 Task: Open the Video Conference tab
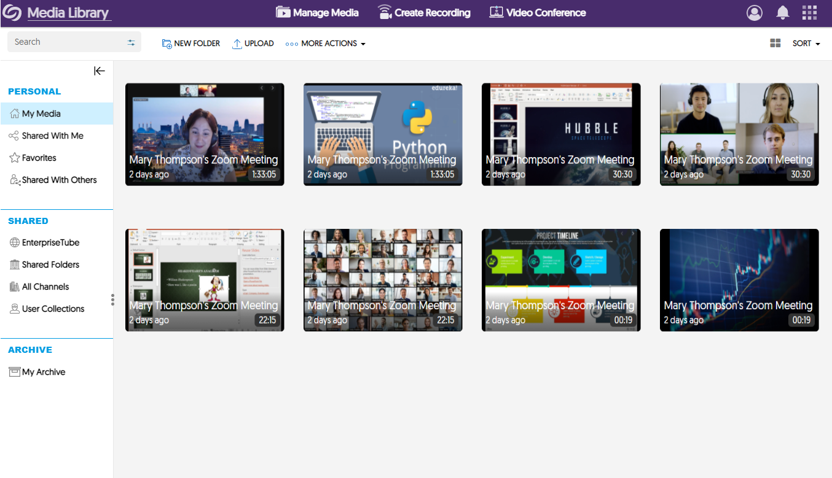coord(538,12)
